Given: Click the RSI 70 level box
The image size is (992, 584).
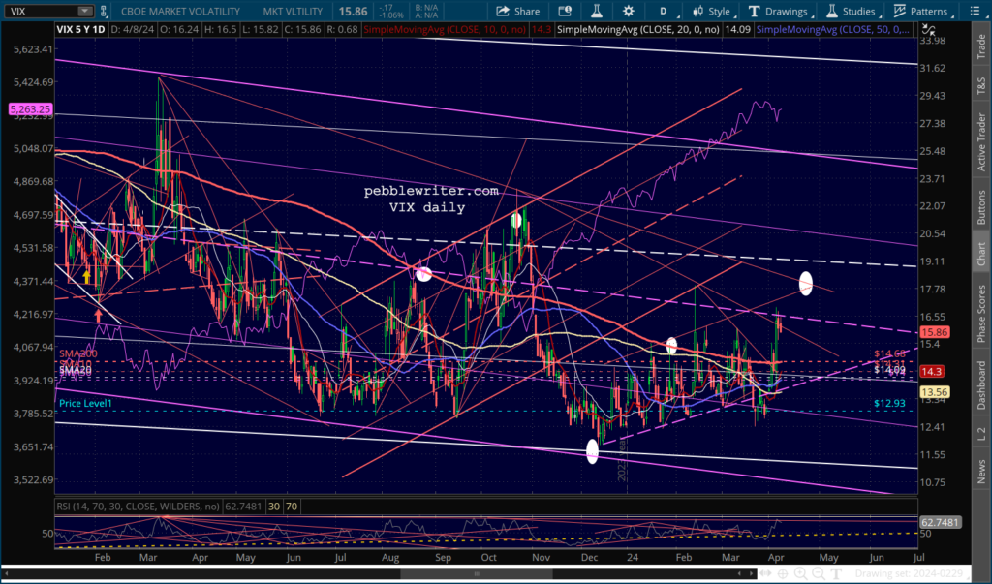Looking at the screenshot, I should pyautogui.click(x=291, y=507).
